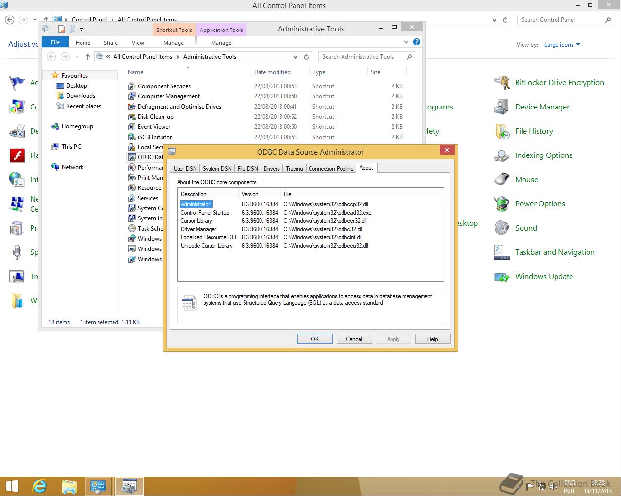Refresh the Administrative Tools address bar
621x496 pixels.
pyautogui.click(x=306, y=57)
